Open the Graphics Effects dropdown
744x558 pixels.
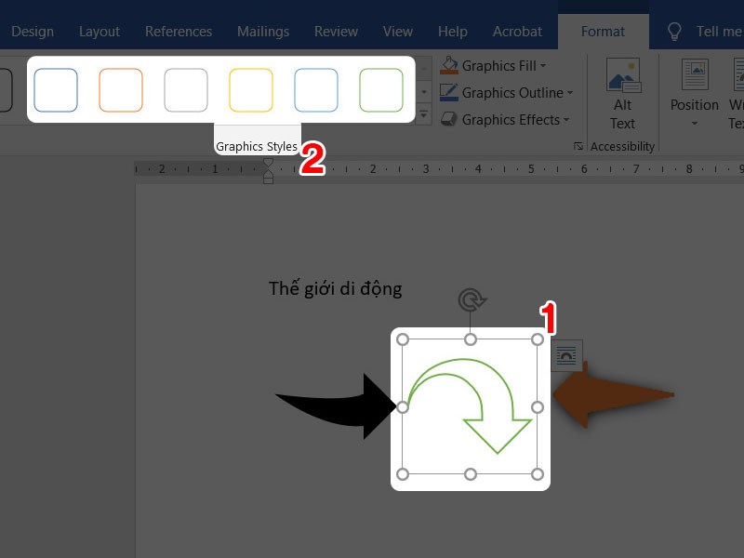tap(566, 120)
